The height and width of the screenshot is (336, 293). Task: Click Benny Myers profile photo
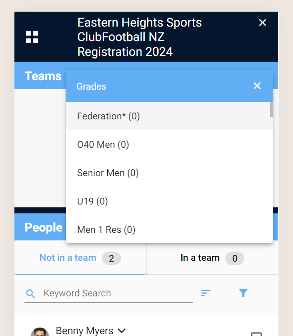pyautogui.click(x=40, y=331)
